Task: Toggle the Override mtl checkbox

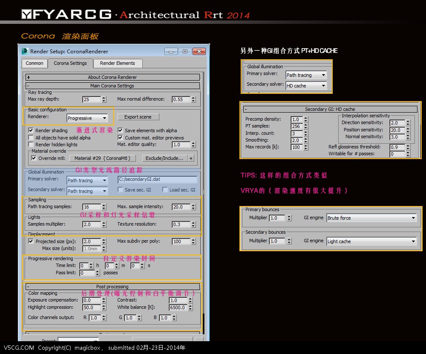Action: (x=34, y=158)
